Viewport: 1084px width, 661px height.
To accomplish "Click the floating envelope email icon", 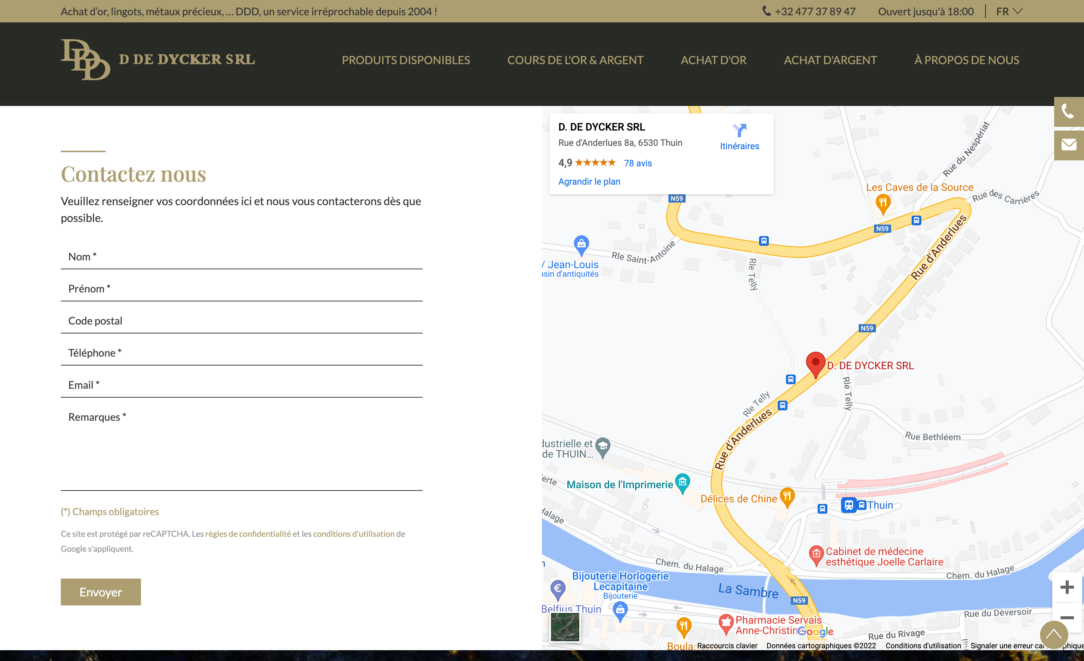I will pos(1068,145).
